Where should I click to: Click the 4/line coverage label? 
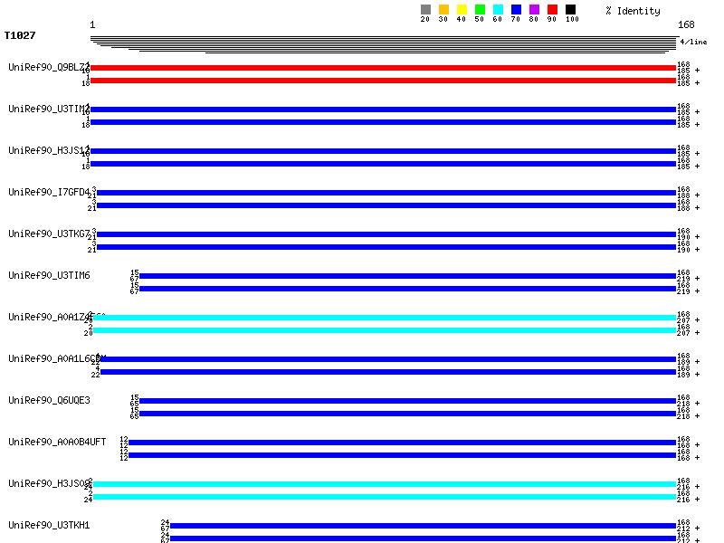tap(694, 42)
